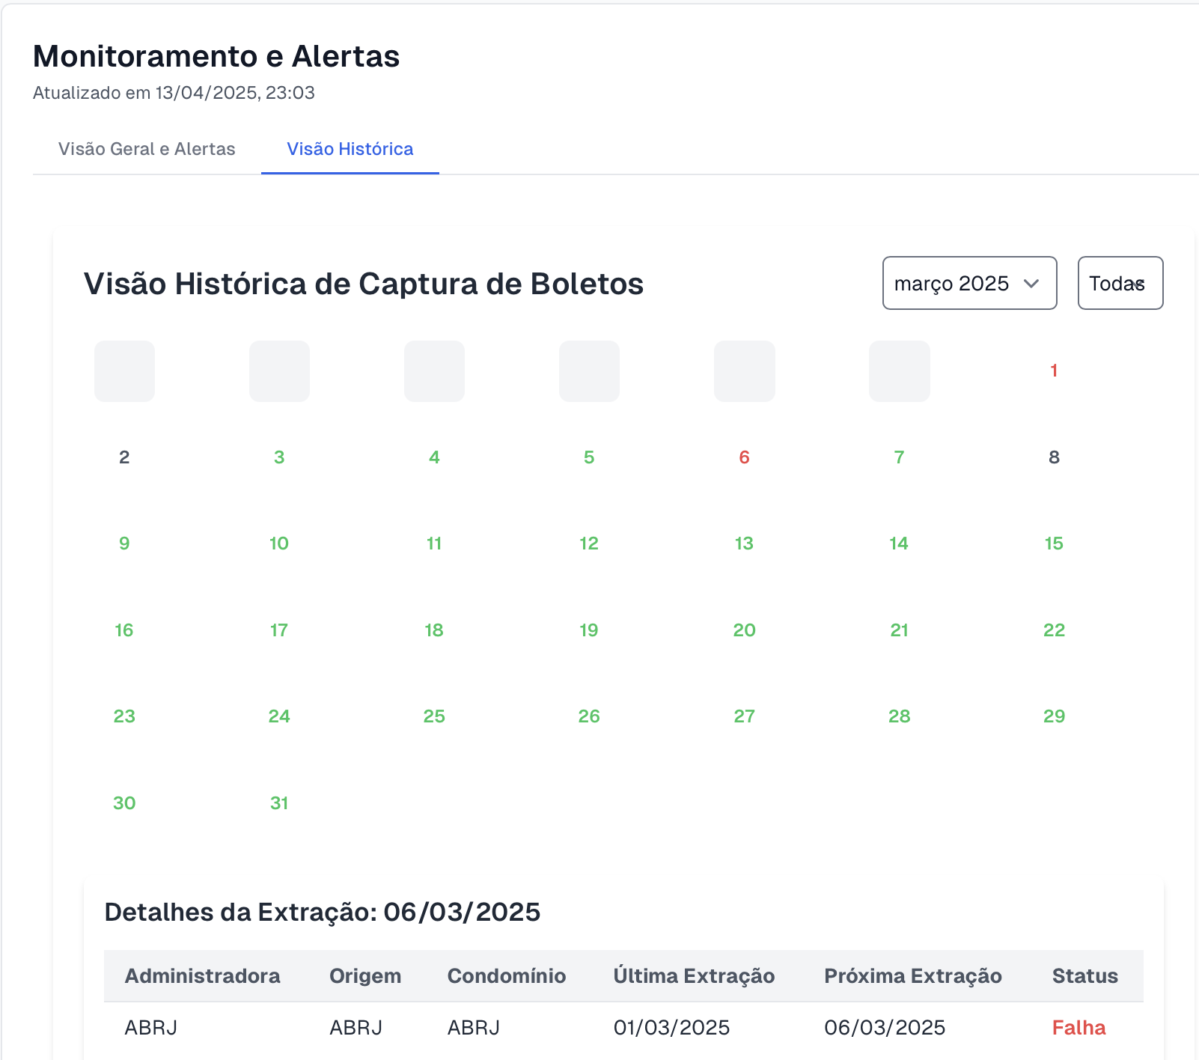The image size is (1199, 1060).
Task: Select day 8 in the calendar
Action: coord(1054,457)
